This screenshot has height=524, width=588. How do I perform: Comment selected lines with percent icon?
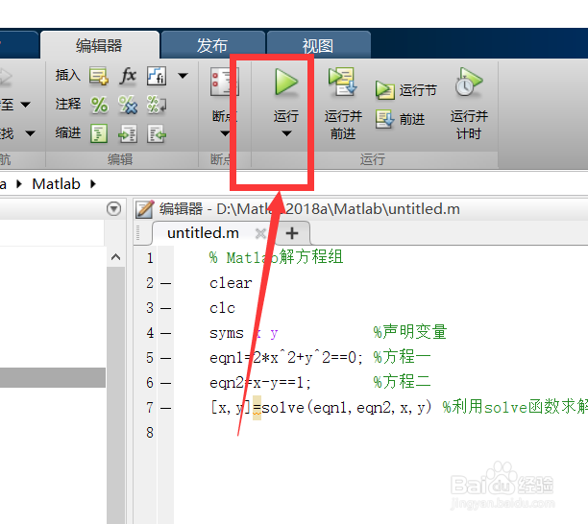[x=99, y=105]
